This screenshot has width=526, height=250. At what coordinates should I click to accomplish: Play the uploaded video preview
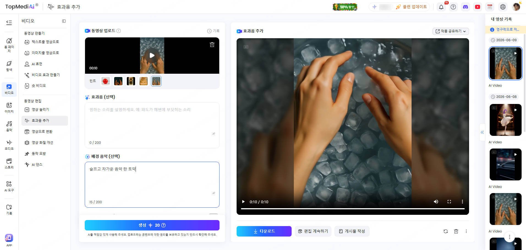tap(152, 55)
